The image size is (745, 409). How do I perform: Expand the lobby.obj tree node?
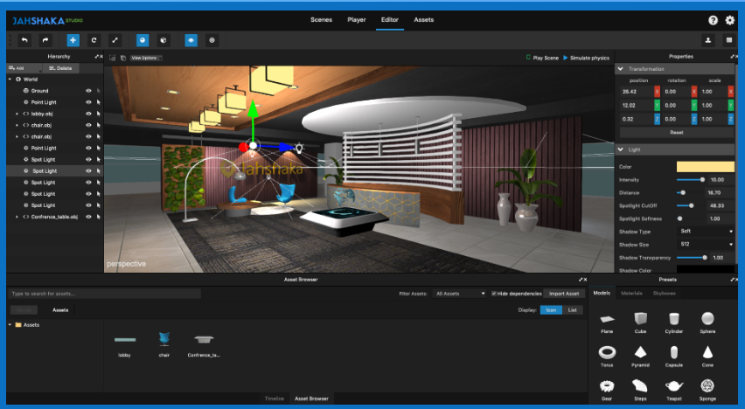(x=17, y=114)
